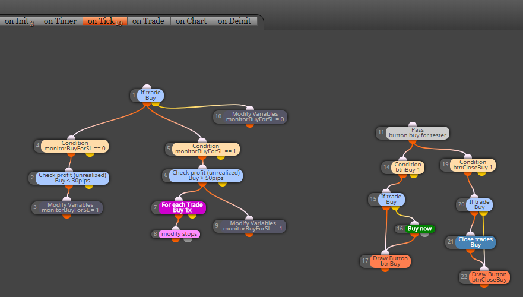Open the on Timer tab
This screenshot has height=297, width=523.
(61, 21)
